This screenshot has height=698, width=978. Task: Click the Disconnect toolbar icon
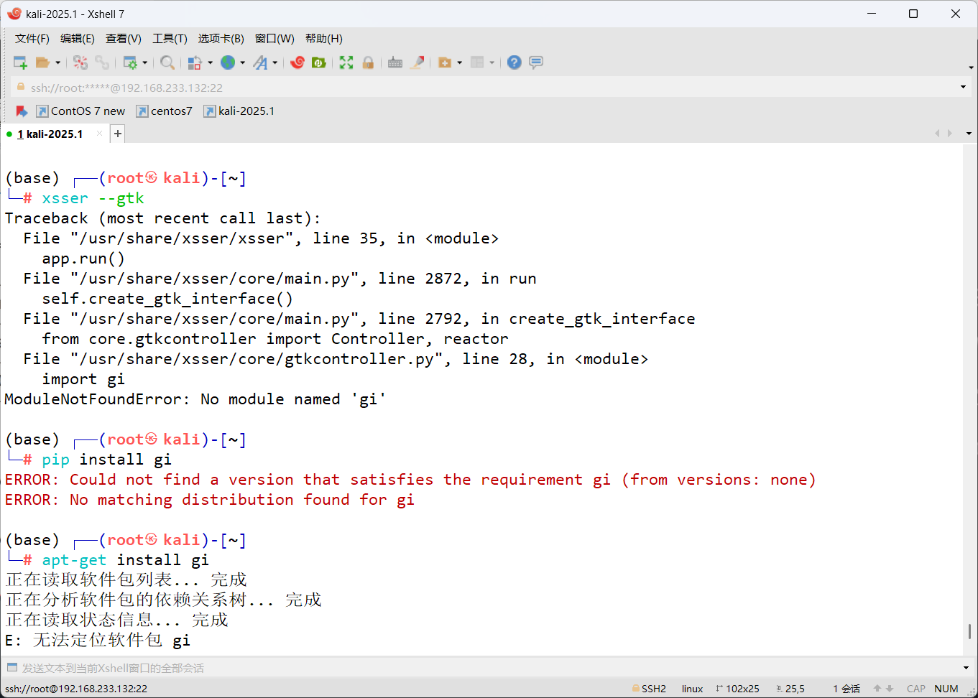point(80,62)
